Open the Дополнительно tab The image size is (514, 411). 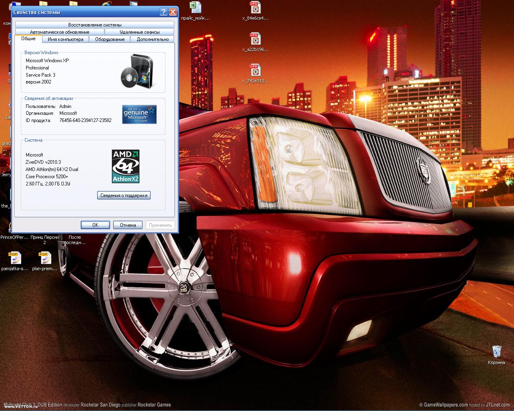(x=153, y=39)
